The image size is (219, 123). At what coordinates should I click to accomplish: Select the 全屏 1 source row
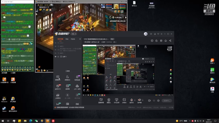click(x=68, y=57)
